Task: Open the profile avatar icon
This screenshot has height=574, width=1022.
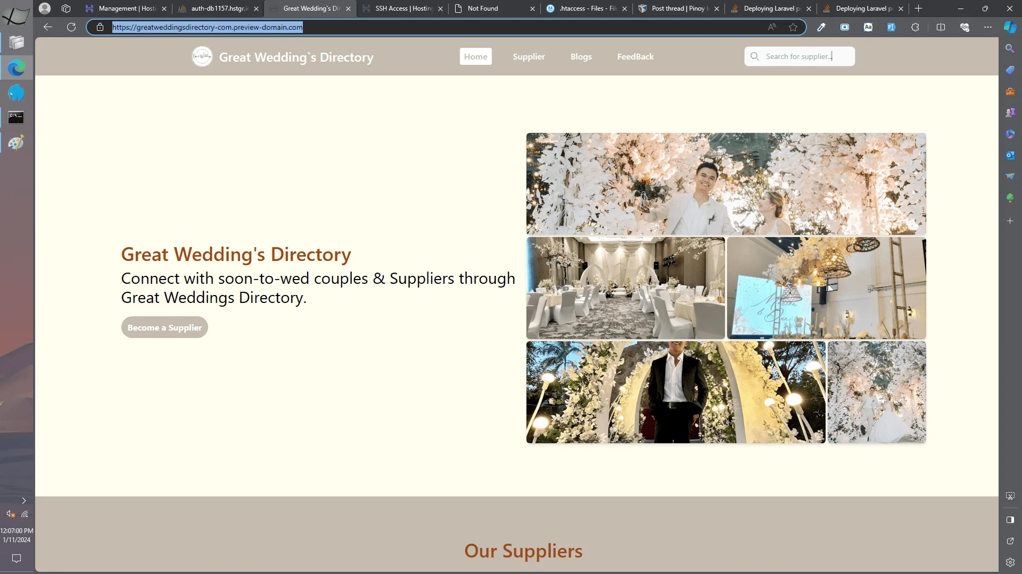Action: (45, 9)
